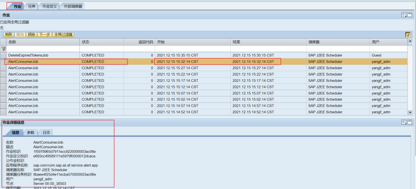The height and width of the screenshot is (189, 416).
Task: Open the 外部调度器 tab
Action: pos(73,7)
